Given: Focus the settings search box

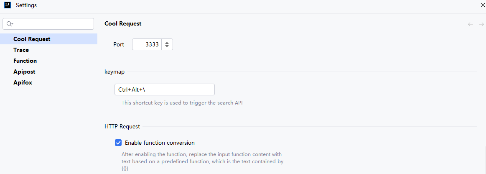Looking at the screenshot, I should (x=52, y=24).
